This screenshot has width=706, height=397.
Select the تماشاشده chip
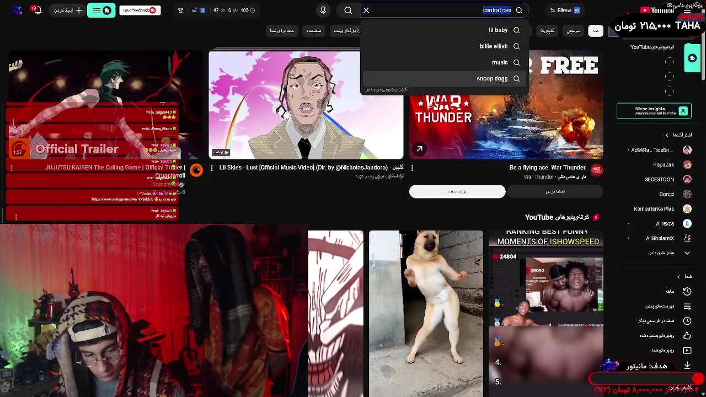[314, 31]
